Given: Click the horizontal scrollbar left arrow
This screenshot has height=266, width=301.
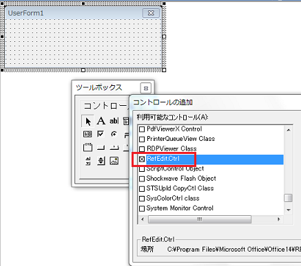Looking at the screenshot, I should coord(143,219).
